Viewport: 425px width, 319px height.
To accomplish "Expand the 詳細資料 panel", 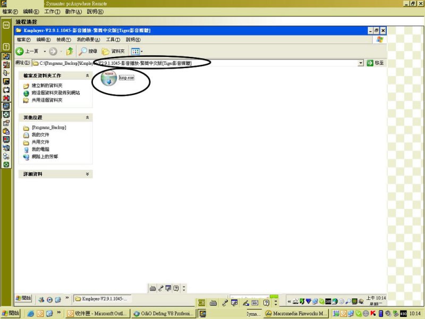I will point(87,174).
